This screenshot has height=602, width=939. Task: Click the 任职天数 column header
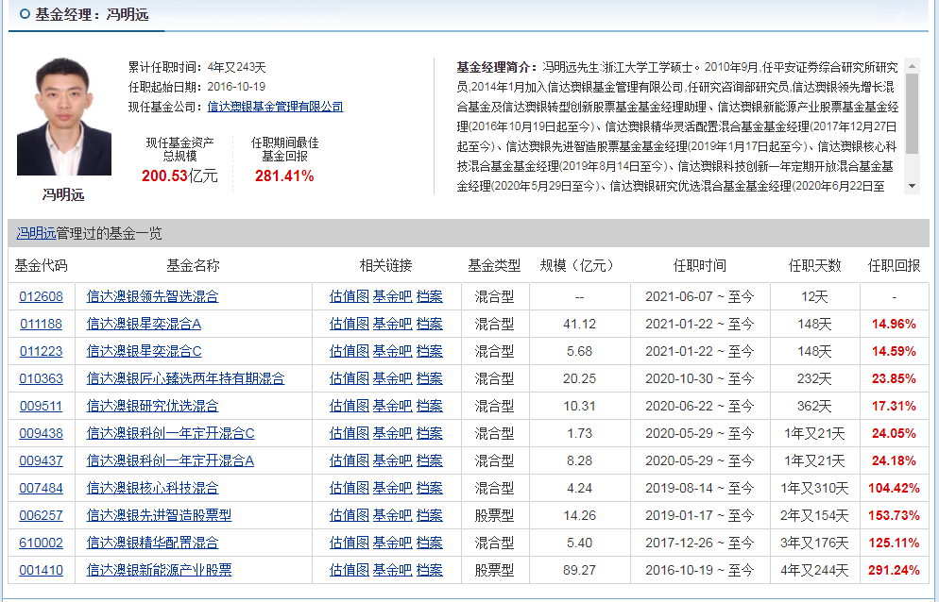[x=814, y=266]
